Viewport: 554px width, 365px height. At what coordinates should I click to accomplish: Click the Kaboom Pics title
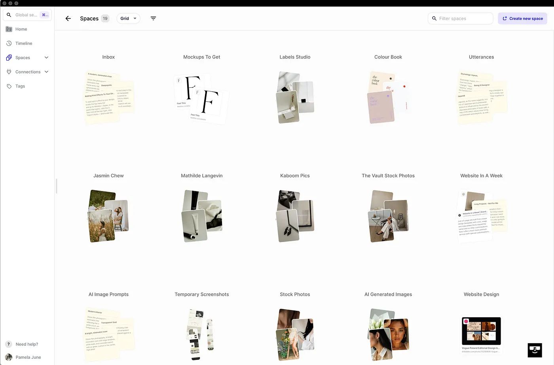pyautogui.click(x=295, y=176)
